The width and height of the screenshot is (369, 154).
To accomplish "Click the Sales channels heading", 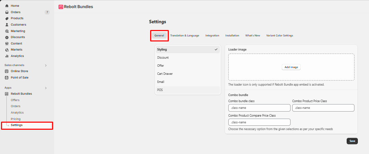I will (x=14, y=65).
